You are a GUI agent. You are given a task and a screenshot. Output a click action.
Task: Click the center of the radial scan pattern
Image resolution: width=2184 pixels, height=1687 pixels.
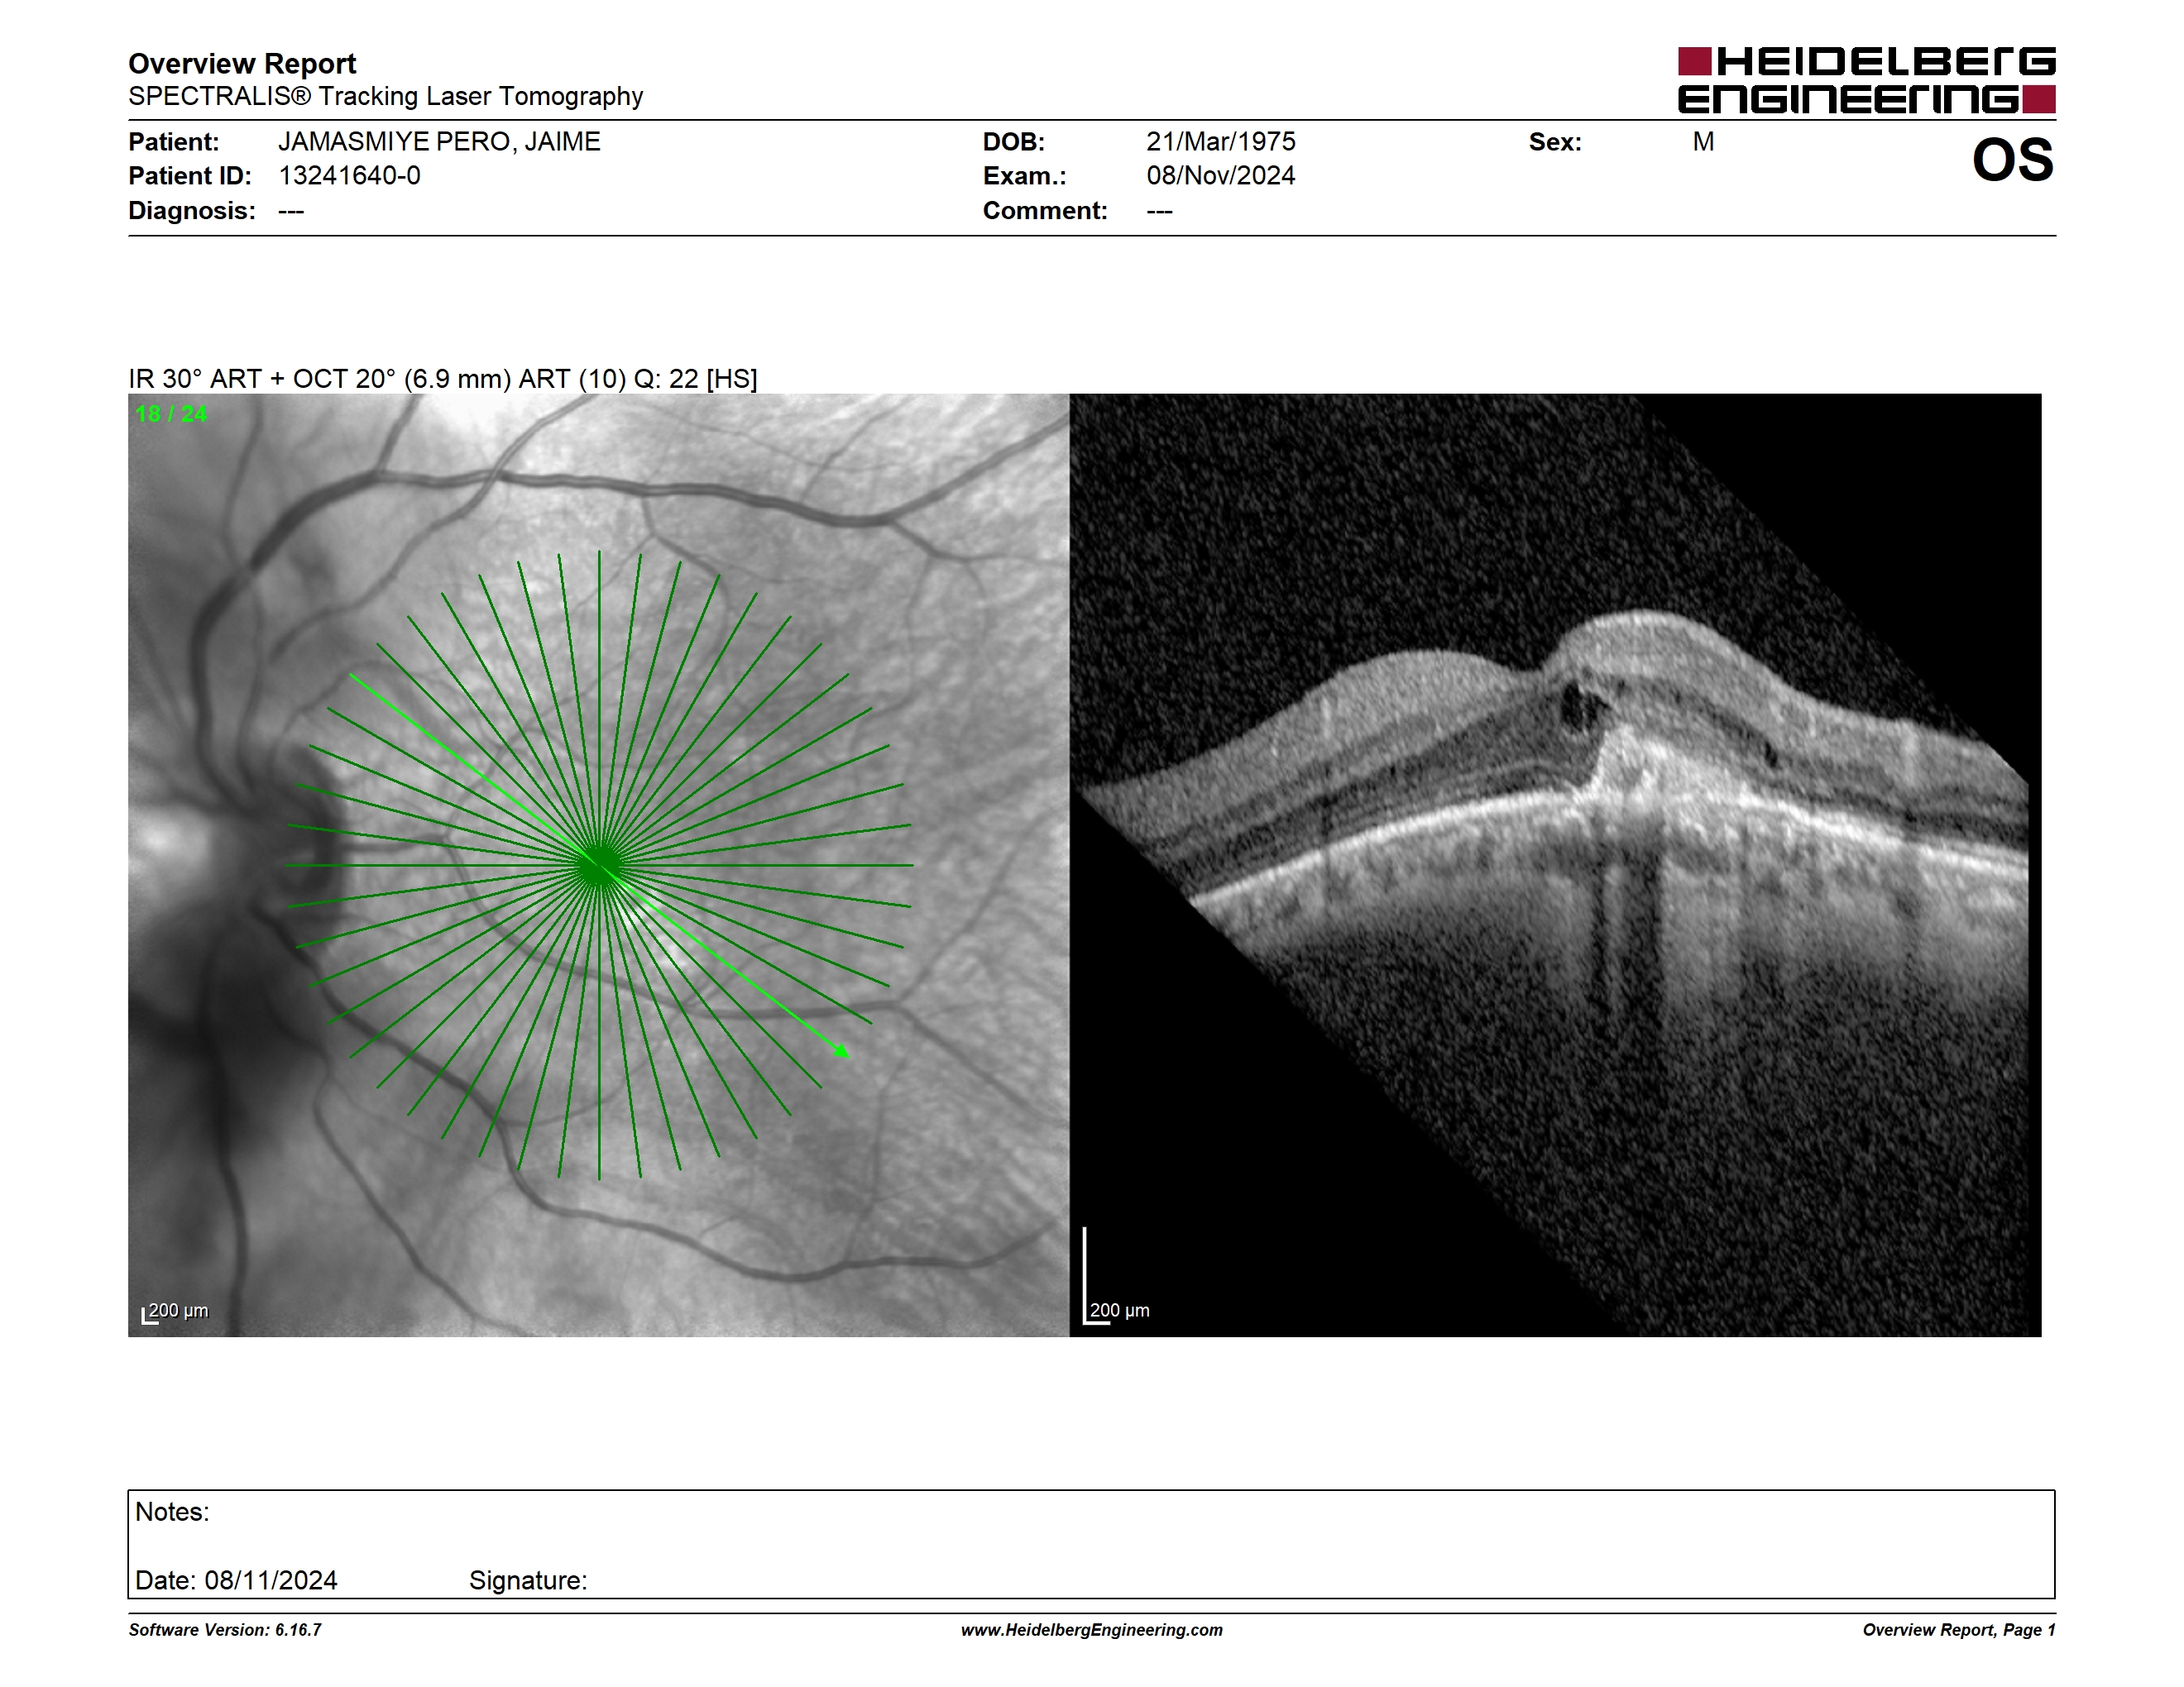tap(599, 866)
